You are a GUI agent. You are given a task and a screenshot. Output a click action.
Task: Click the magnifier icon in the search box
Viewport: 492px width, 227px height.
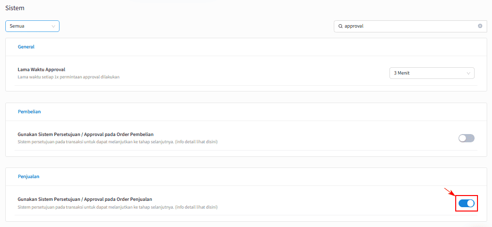[340, 26]
